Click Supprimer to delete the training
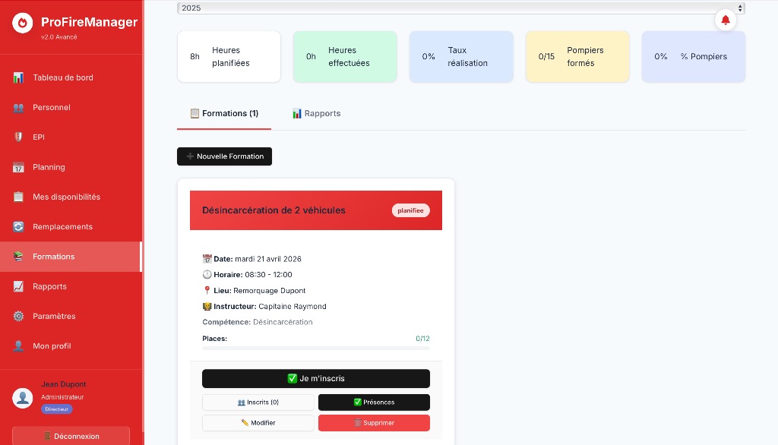 [x=374, y=423]
